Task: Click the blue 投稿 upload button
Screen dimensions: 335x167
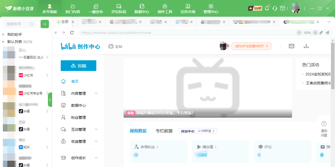Action: 79,66
